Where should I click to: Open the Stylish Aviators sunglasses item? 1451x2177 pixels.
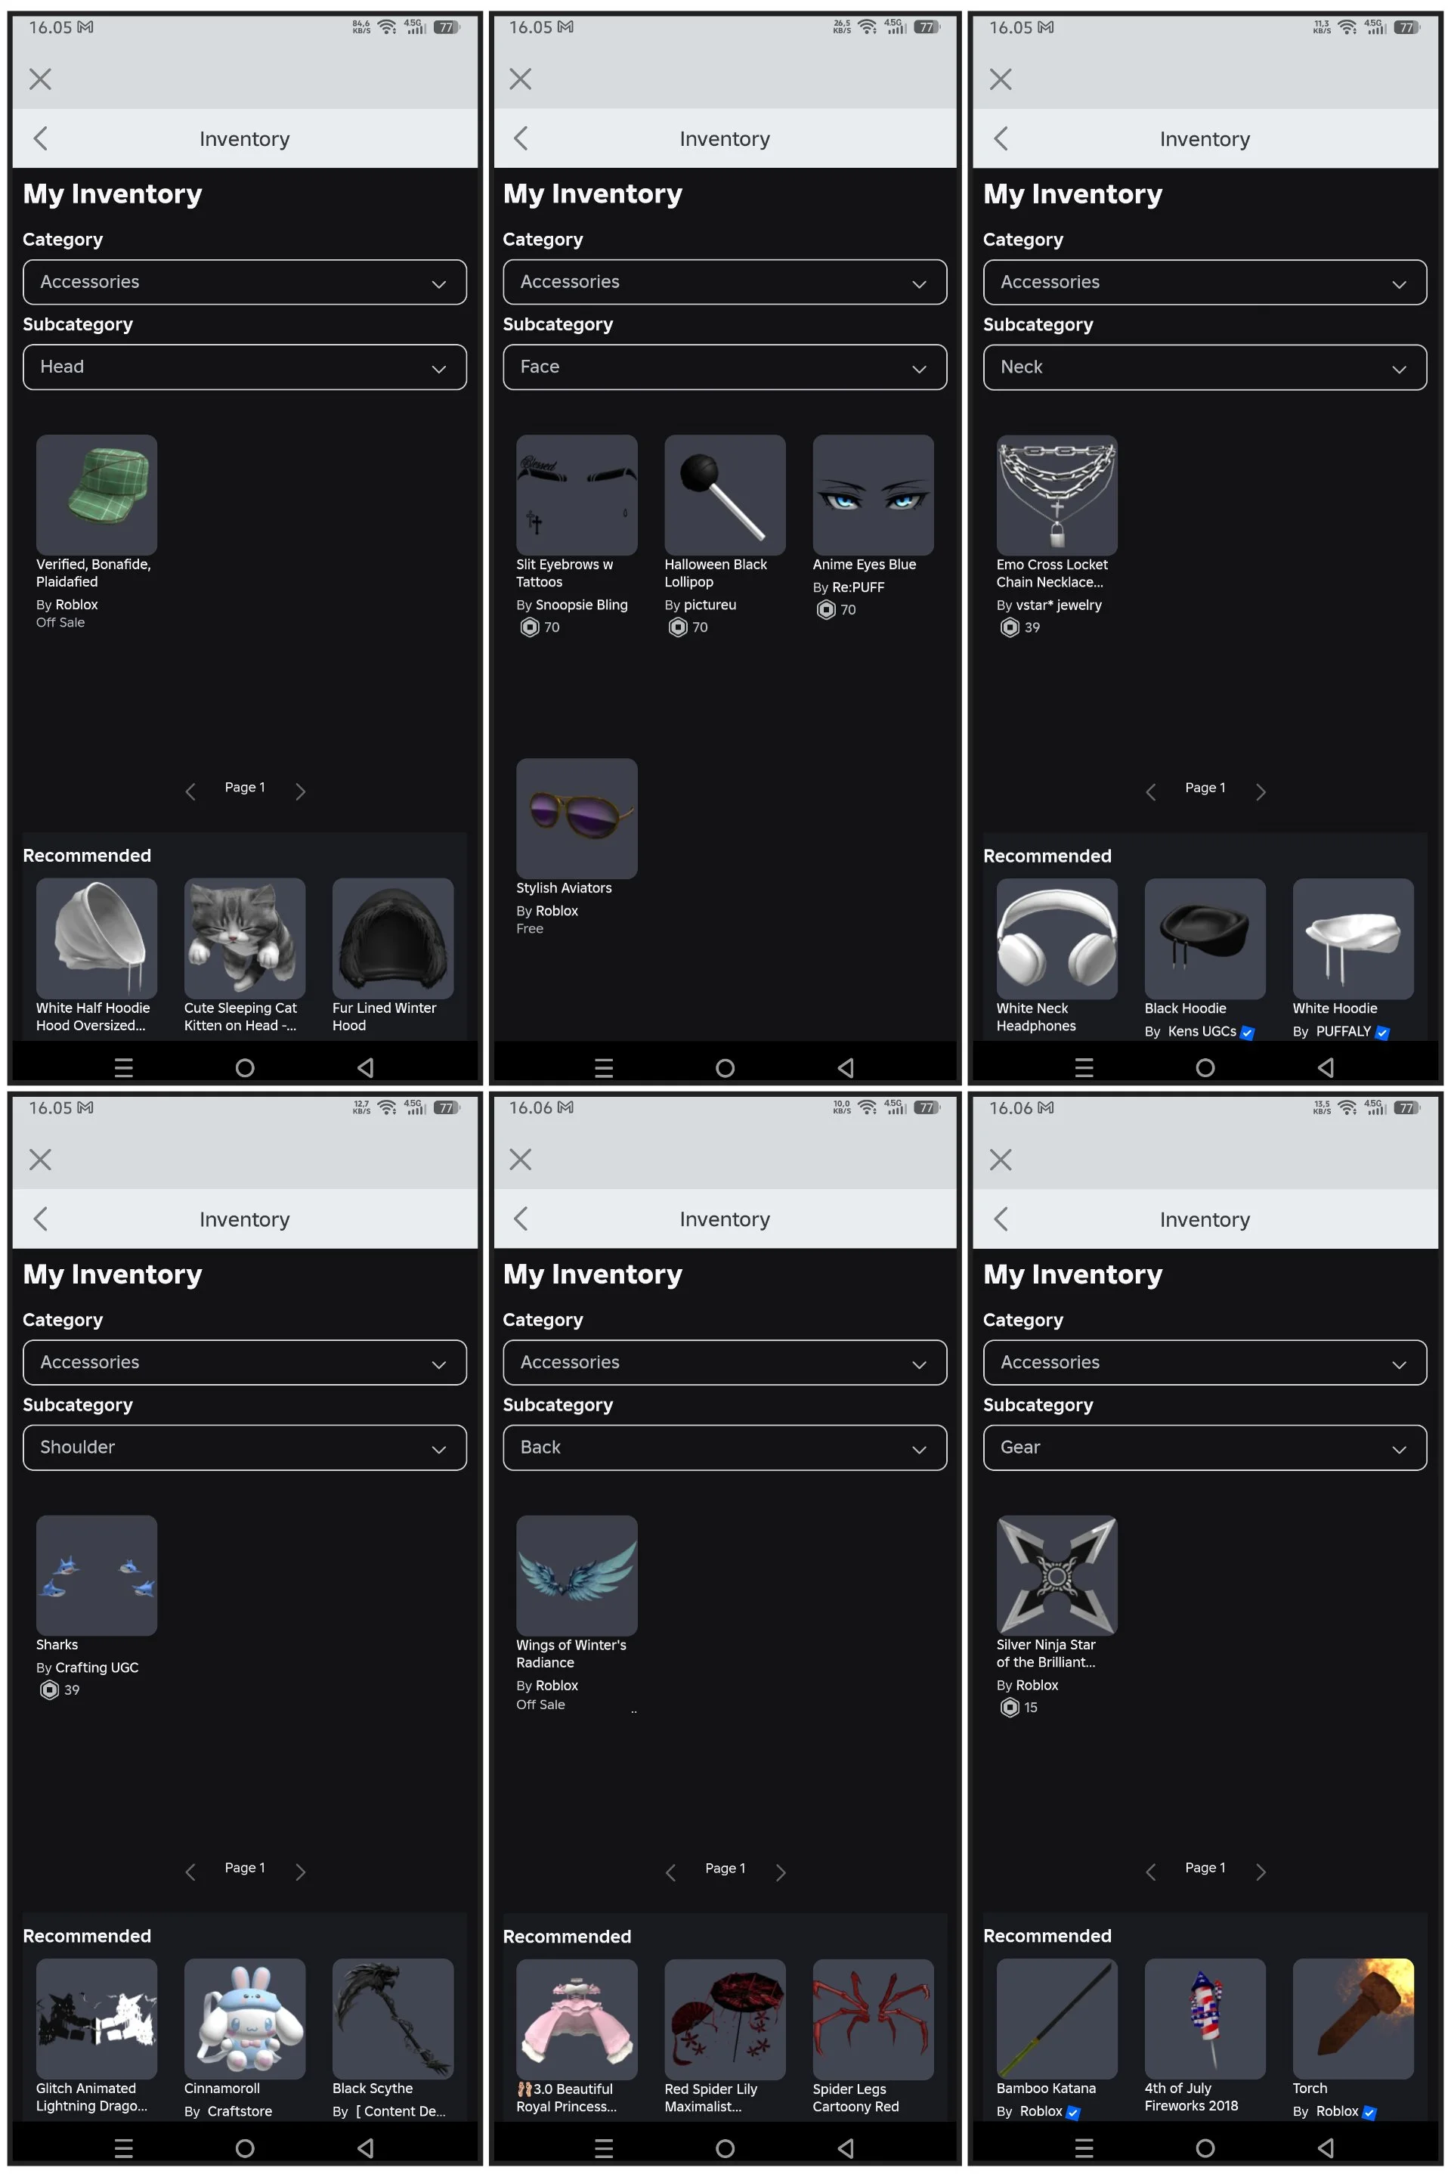577,818
